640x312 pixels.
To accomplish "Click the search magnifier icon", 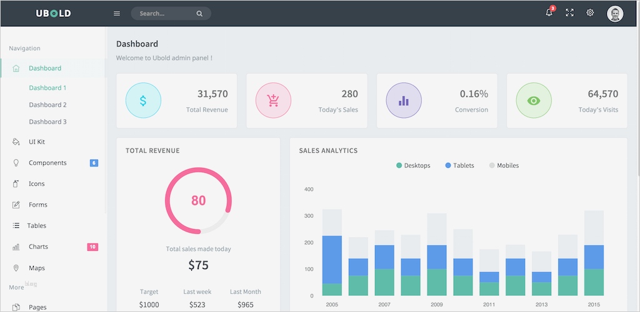I will (x=199, y=14).
